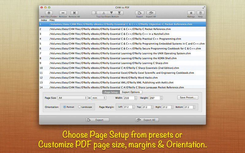Image resolution: width=245 pixels, height=153 pixels.
Task: Click the Height stepper arrows
Action: pyautogui.click(x=162, y=98)
